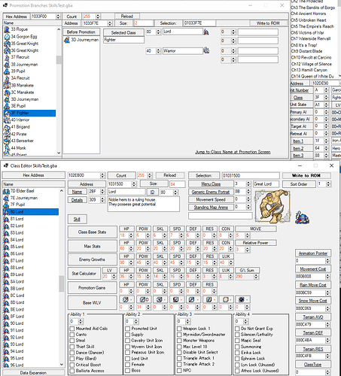Select the 42 Pirate row in Promotion list
Image resolution: width=341 pixels, height=376 pixels.
coord(29,134)
